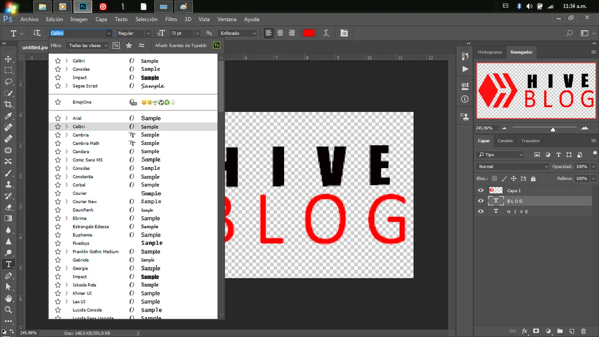The image size is (599, 337).
Task: Create new group folder icon
Action: (x=560, y=331)
